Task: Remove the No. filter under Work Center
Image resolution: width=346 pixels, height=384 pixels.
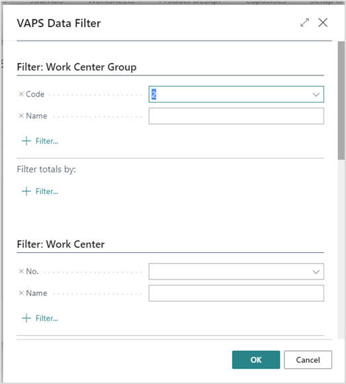Action: (21, 271)
